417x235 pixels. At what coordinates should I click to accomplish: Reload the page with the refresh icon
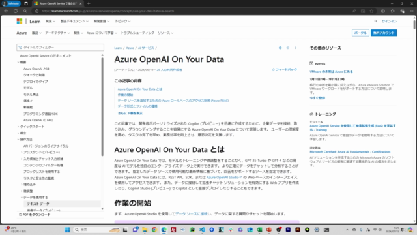pyautogui.click(x=16, y=11)
